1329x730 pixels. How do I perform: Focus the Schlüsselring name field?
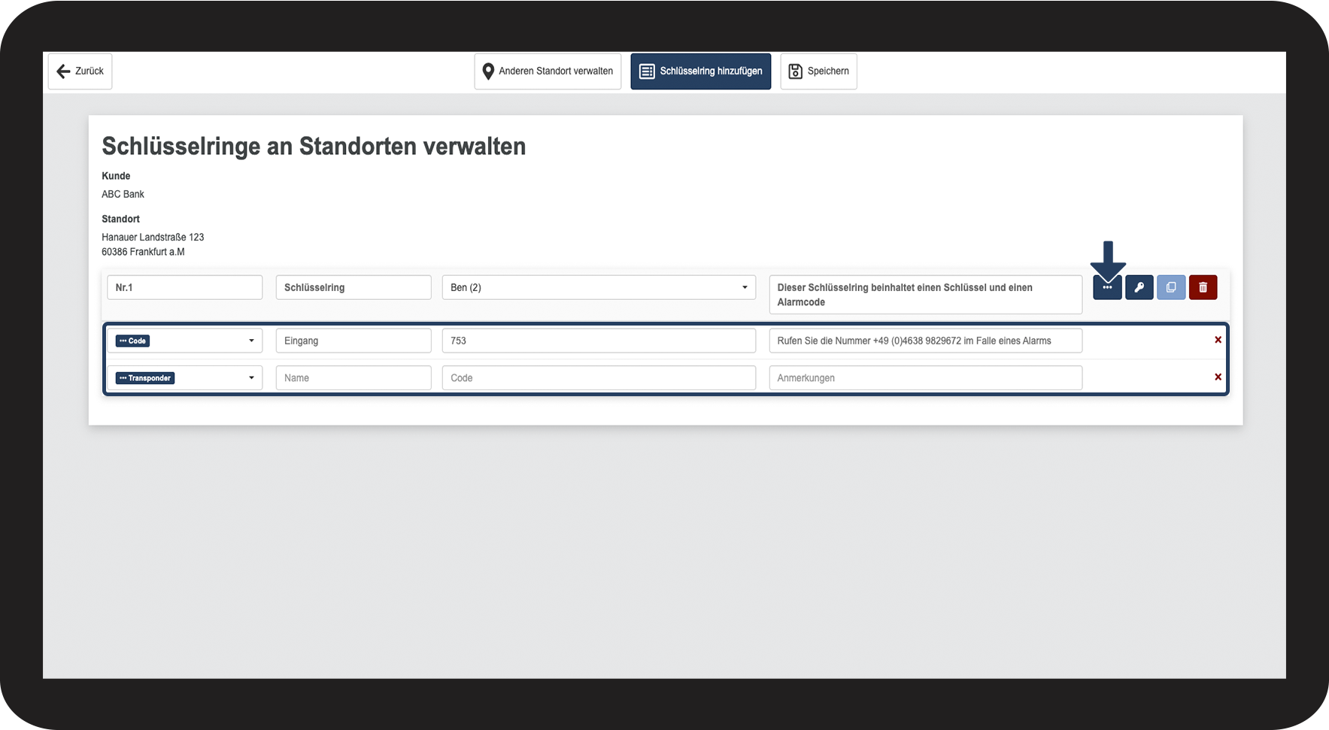click(353, 287)
